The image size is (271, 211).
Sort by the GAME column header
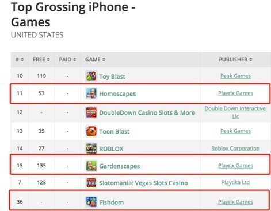(x=95, y=60)
